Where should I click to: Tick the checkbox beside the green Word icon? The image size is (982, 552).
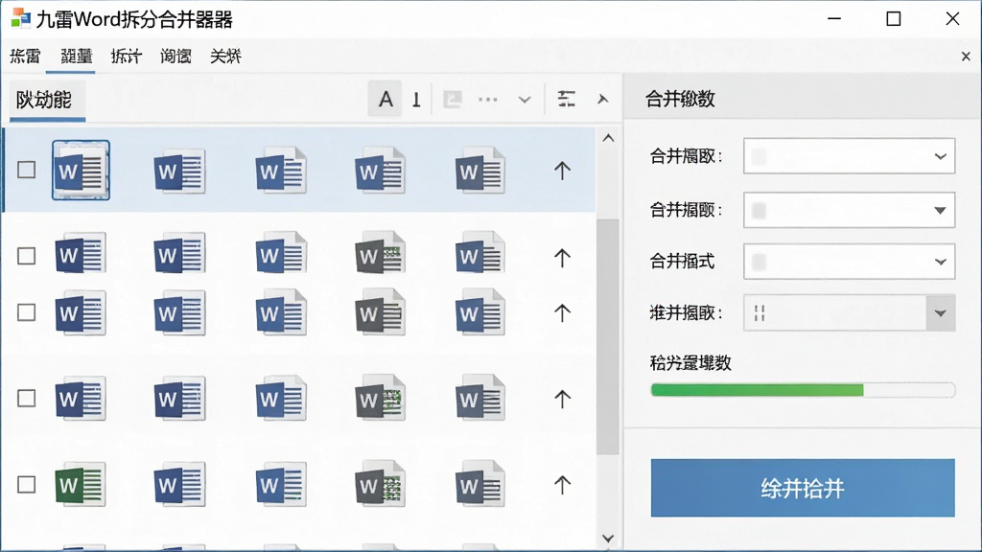pos(26,484)
